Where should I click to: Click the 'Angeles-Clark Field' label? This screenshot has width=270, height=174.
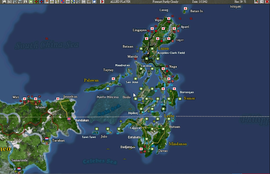(171, 53)
